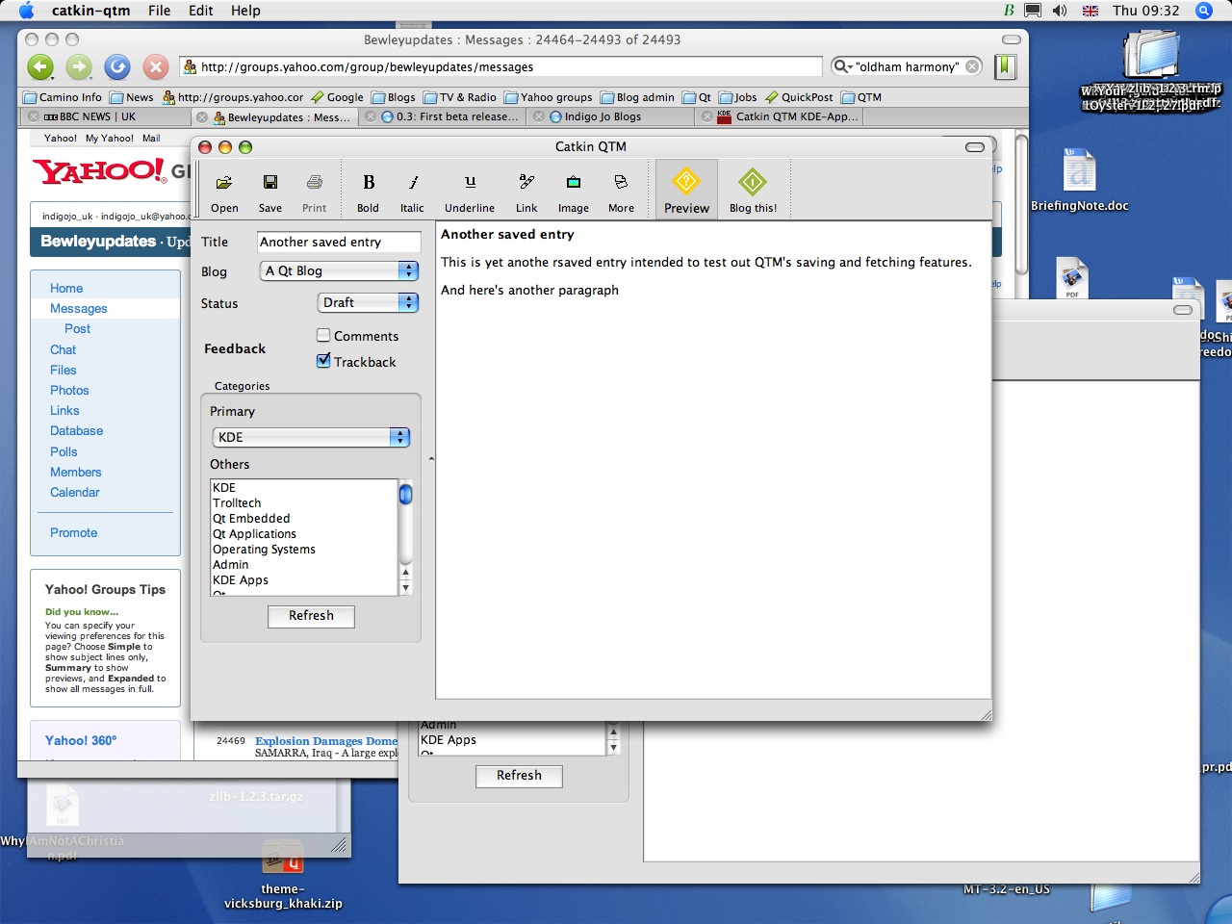Image resolution: width=1232 pixels, height=924 pixels.
Task: Open the Status dropdown showing Draft
Action: click(x=368, y=302)
